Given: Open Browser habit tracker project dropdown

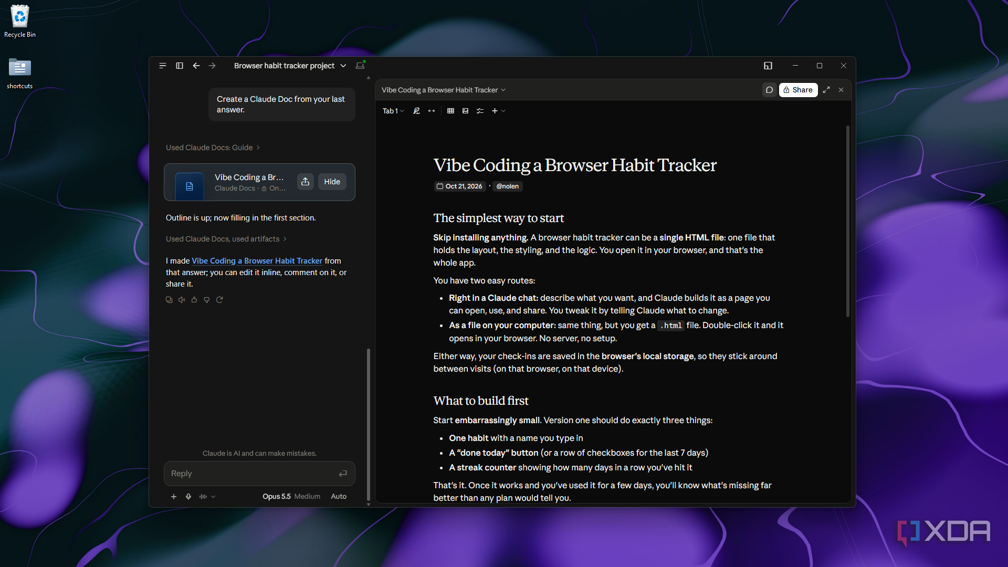Looking at the screenshot, I should [290, 66].
